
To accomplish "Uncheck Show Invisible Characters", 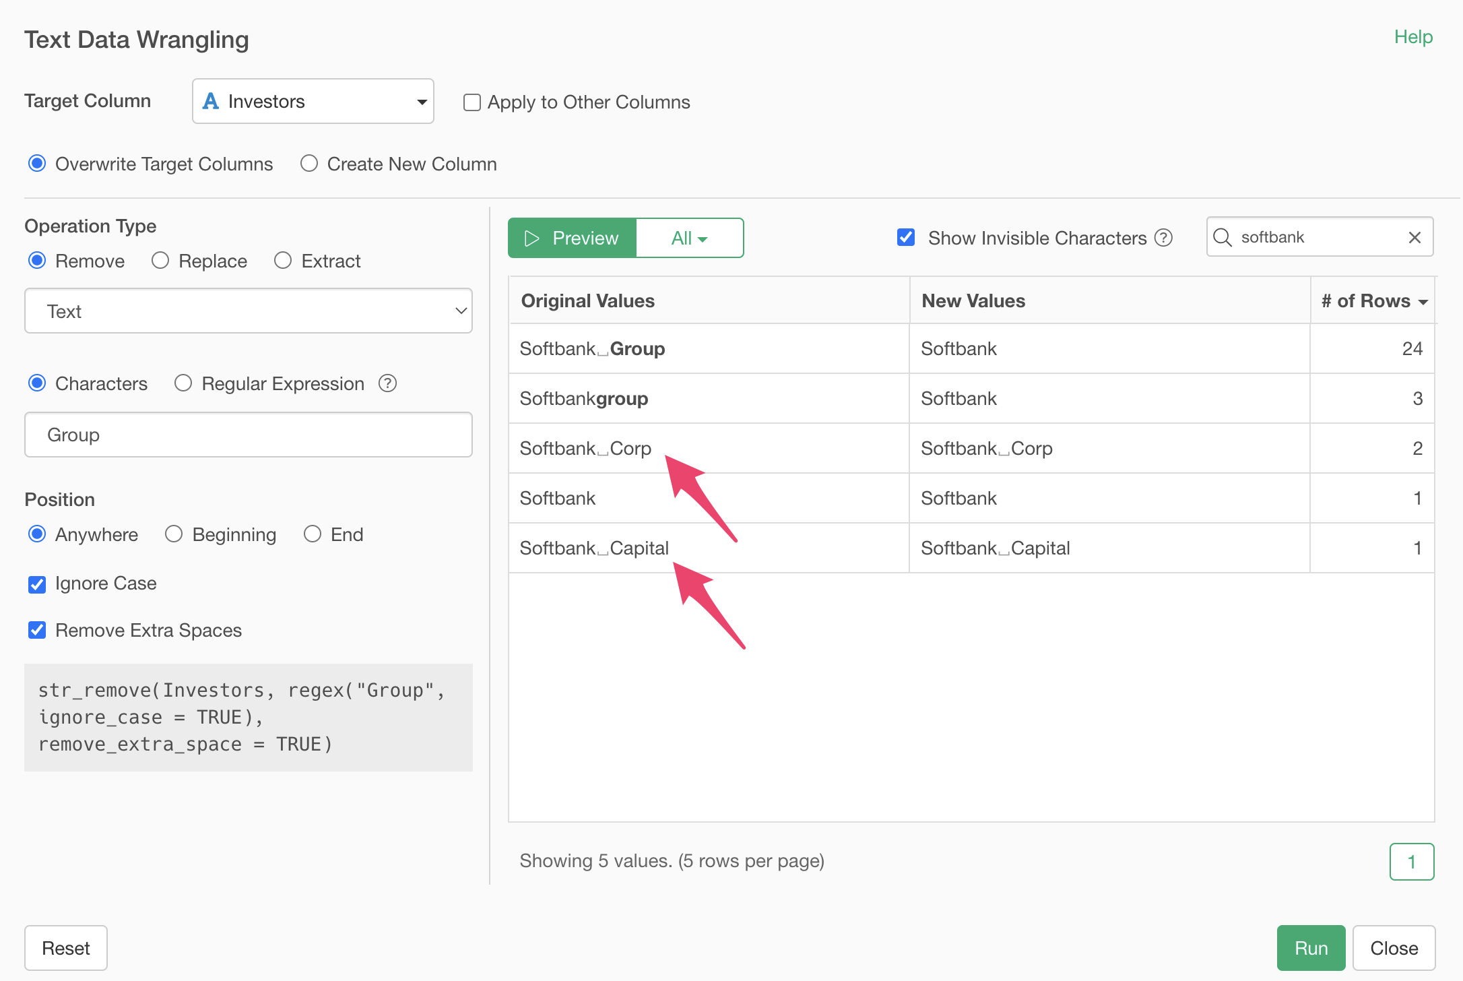I will (906, 237).
